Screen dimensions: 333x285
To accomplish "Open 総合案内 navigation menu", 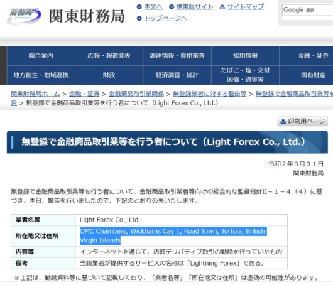I will coord(41,56).
